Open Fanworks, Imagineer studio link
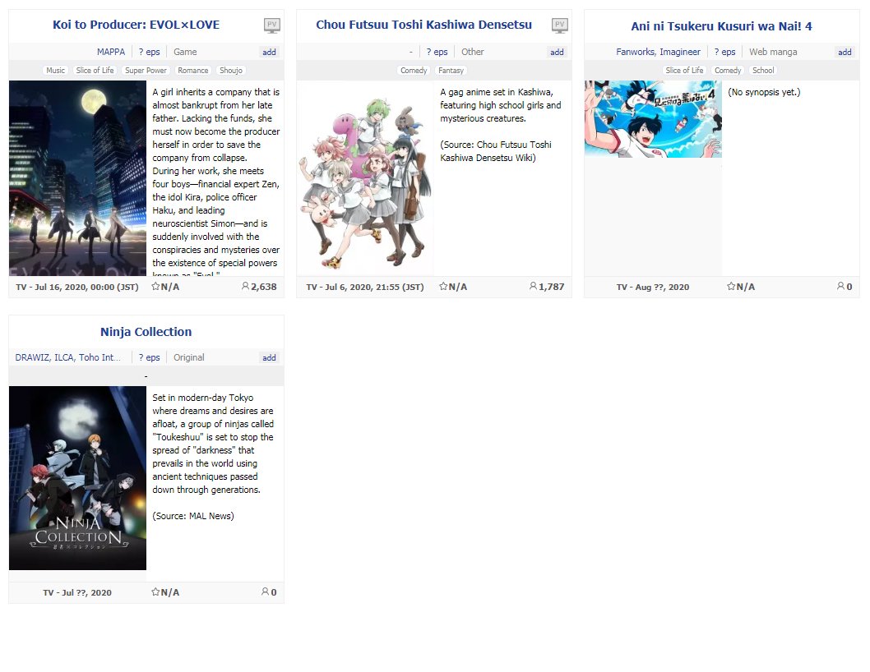 tap(658, 52)
